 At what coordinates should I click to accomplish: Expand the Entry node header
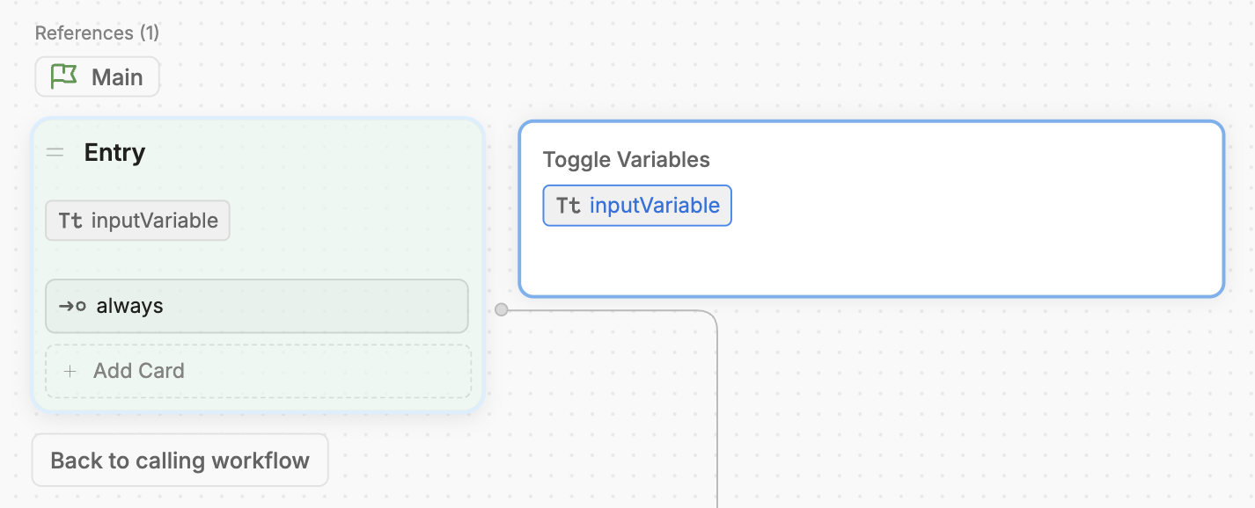click(x=114, y=152)
